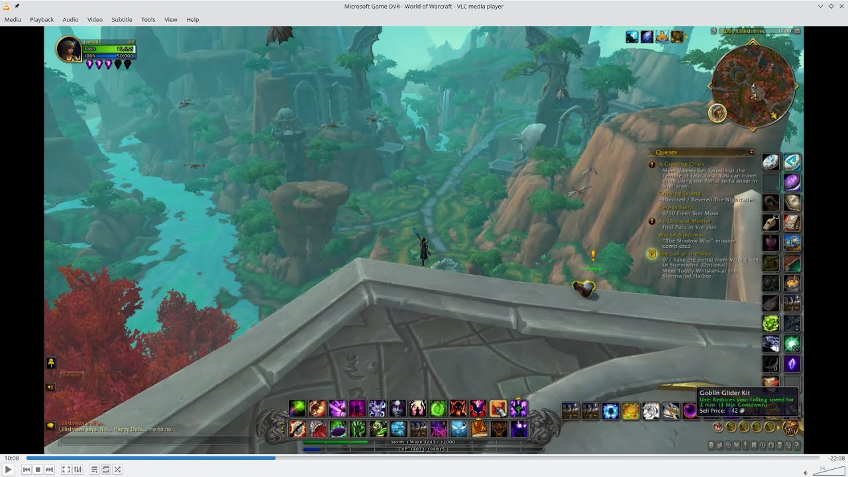Open the round gold expansion button on minimap

717,113
